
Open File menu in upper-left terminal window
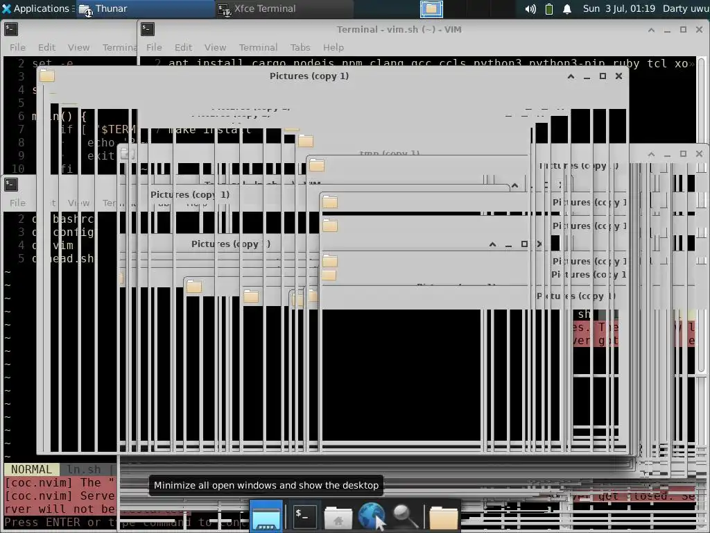pyautogui.click(x=17, y=47)
